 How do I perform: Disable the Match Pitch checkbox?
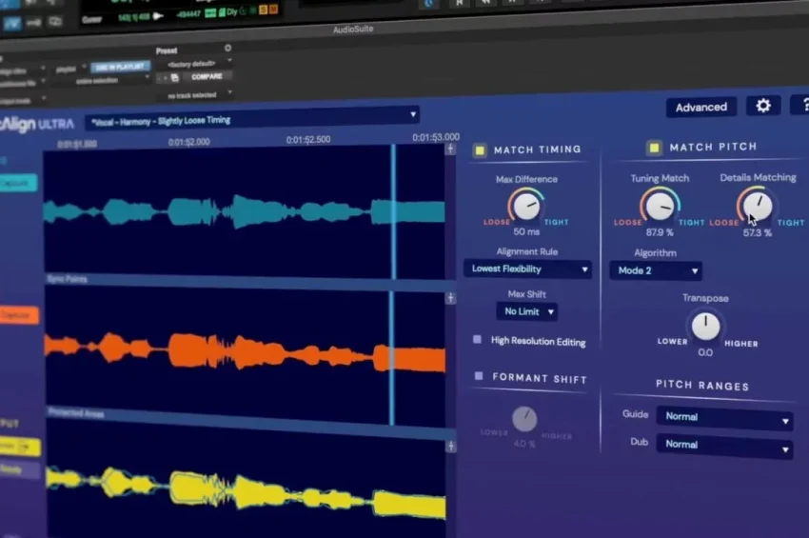(654, 148)
